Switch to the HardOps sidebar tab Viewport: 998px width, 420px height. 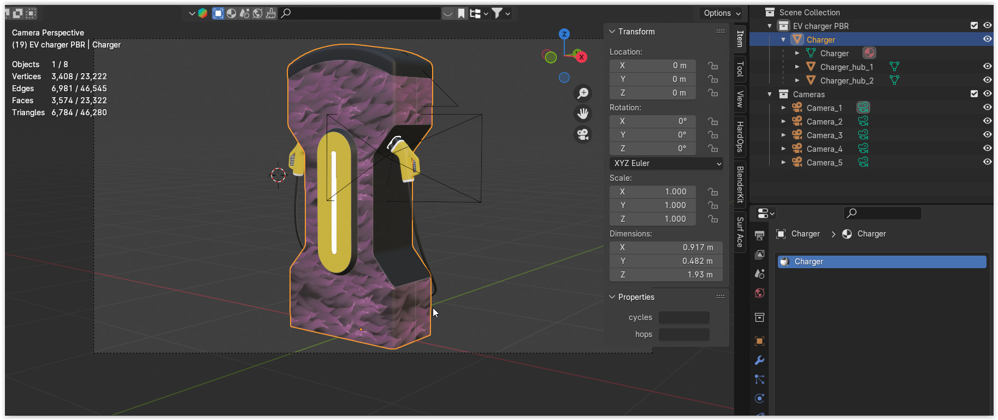(x=740, y=137)
